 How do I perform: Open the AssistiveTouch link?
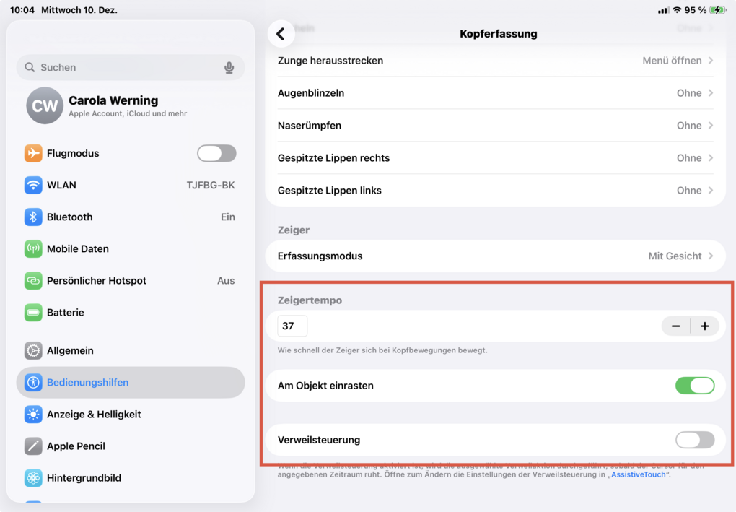click(x=638, y=474)
